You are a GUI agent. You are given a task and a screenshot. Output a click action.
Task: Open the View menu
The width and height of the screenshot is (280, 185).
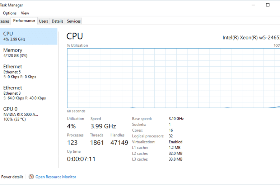[x=25, y=13]
